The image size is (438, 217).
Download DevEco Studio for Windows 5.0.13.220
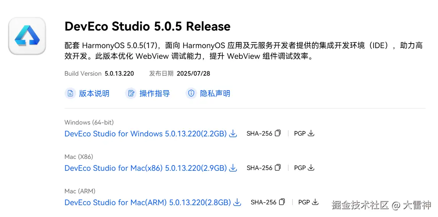[x=145, y=134]
